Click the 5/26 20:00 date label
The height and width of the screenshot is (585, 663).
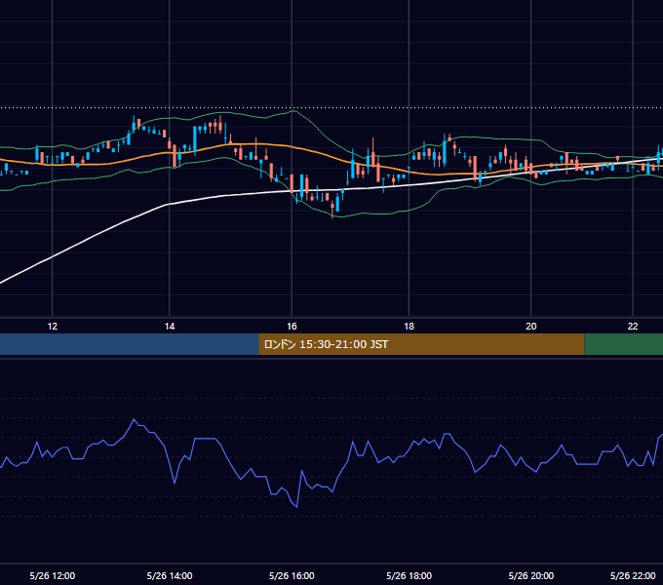(x=531, y=575)
